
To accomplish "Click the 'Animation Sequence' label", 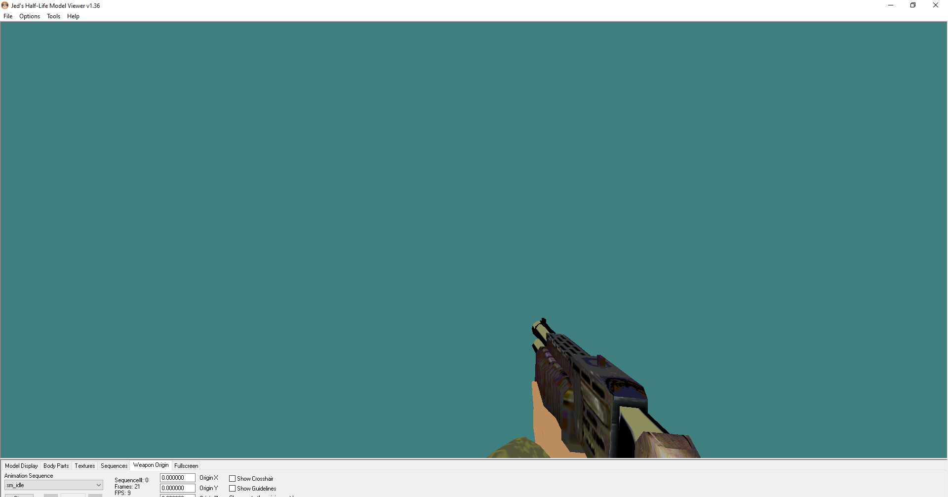I will (x=29, y=476).
